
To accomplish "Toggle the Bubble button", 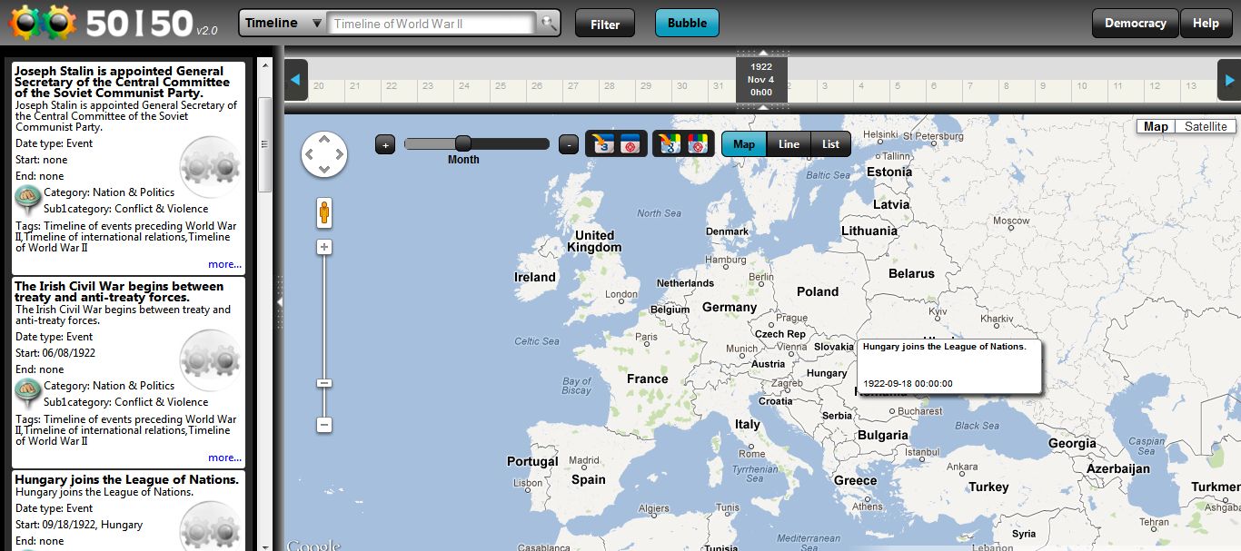I will pos(687,24).
